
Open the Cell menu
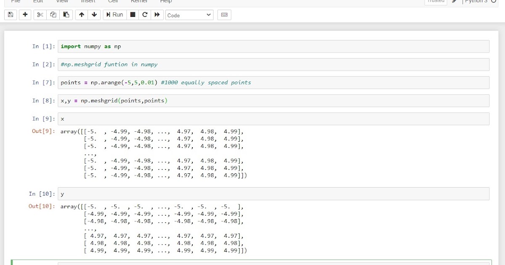(x=113, y=1)
